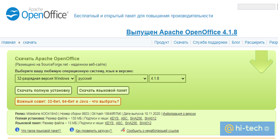The height and width of the screenshot is (139, 278).
Task: Click the tagline 'Бесплатный и открытый пакет для повышения производительности'
Action: coord(143,16)
